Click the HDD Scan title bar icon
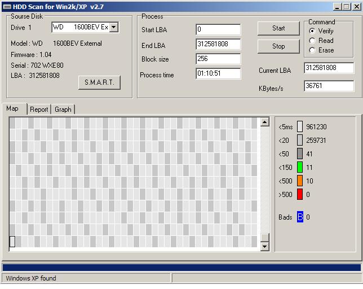The image size is (363, 289). point(6,6)
